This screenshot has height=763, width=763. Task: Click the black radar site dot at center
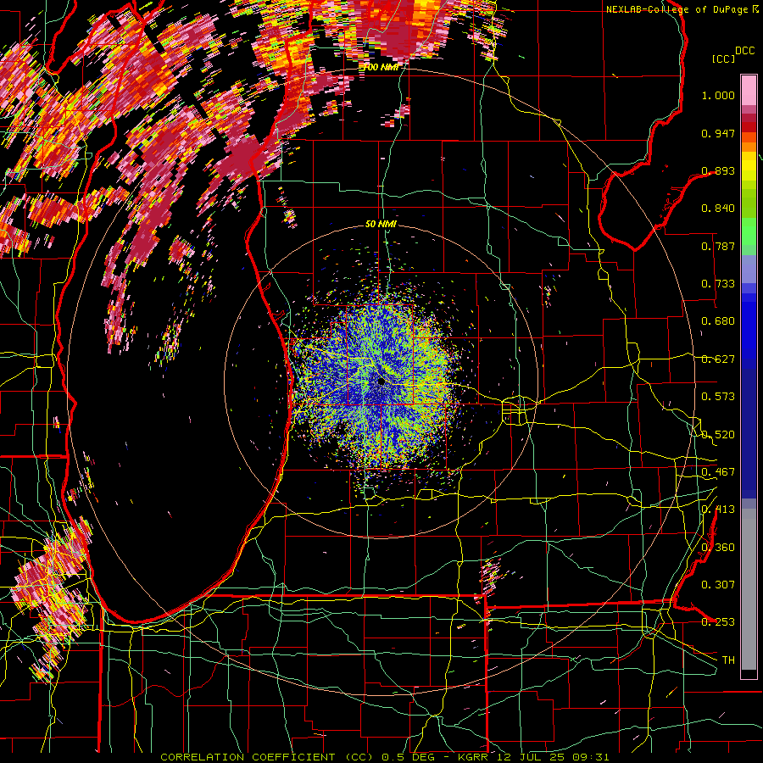pos(381,381)
